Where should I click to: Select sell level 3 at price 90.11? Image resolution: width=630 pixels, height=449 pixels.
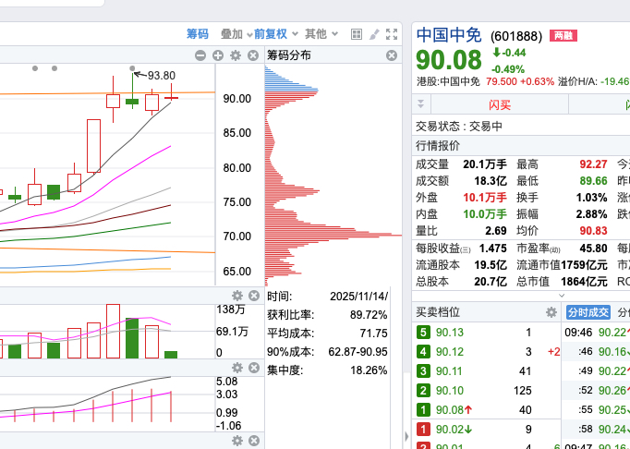(x=487, y=371)
